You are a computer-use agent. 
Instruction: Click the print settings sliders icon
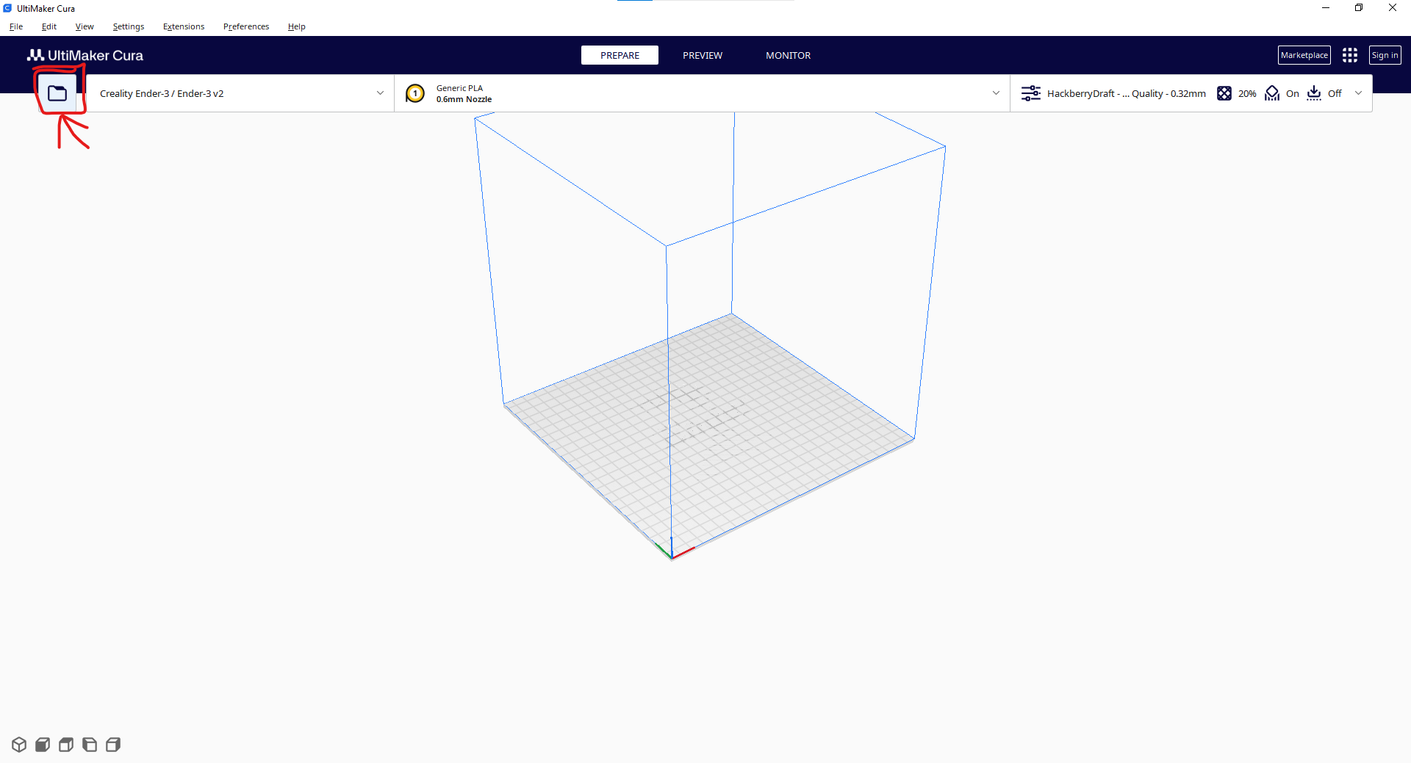(1031, 93)
